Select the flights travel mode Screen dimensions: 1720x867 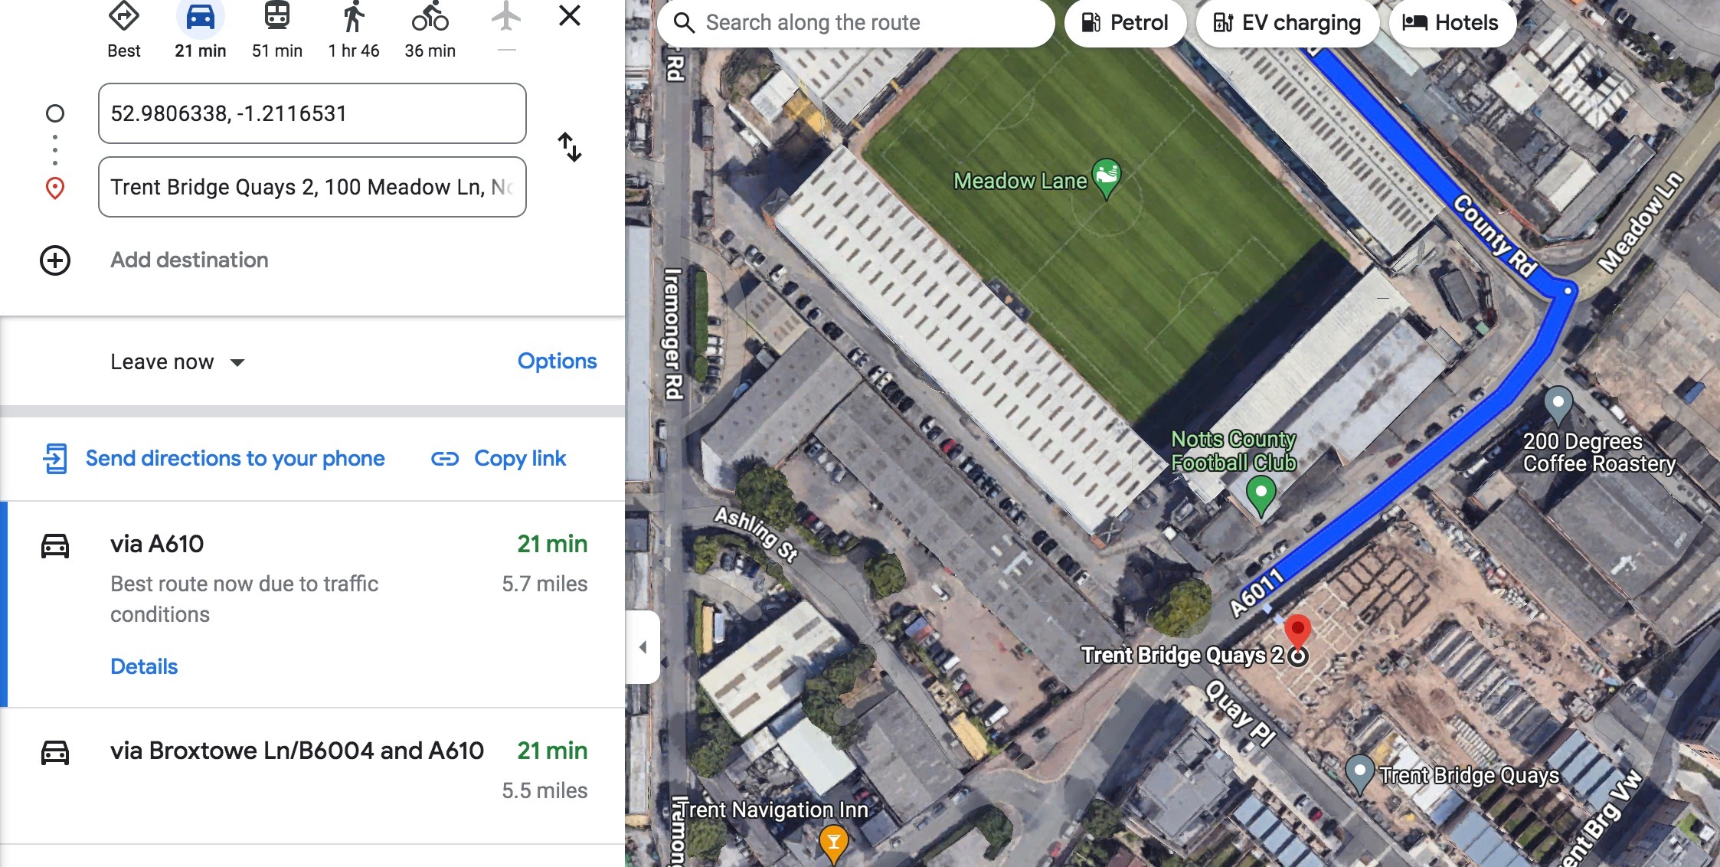[x=506, y=17]
